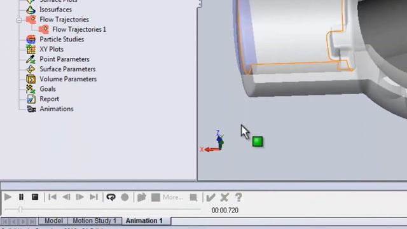Select Surface Parameters entry

pyautogui.click(x=67, y=69)
